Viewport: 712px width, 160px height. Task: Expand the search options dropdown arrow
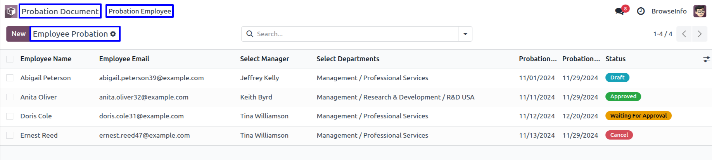465,34
